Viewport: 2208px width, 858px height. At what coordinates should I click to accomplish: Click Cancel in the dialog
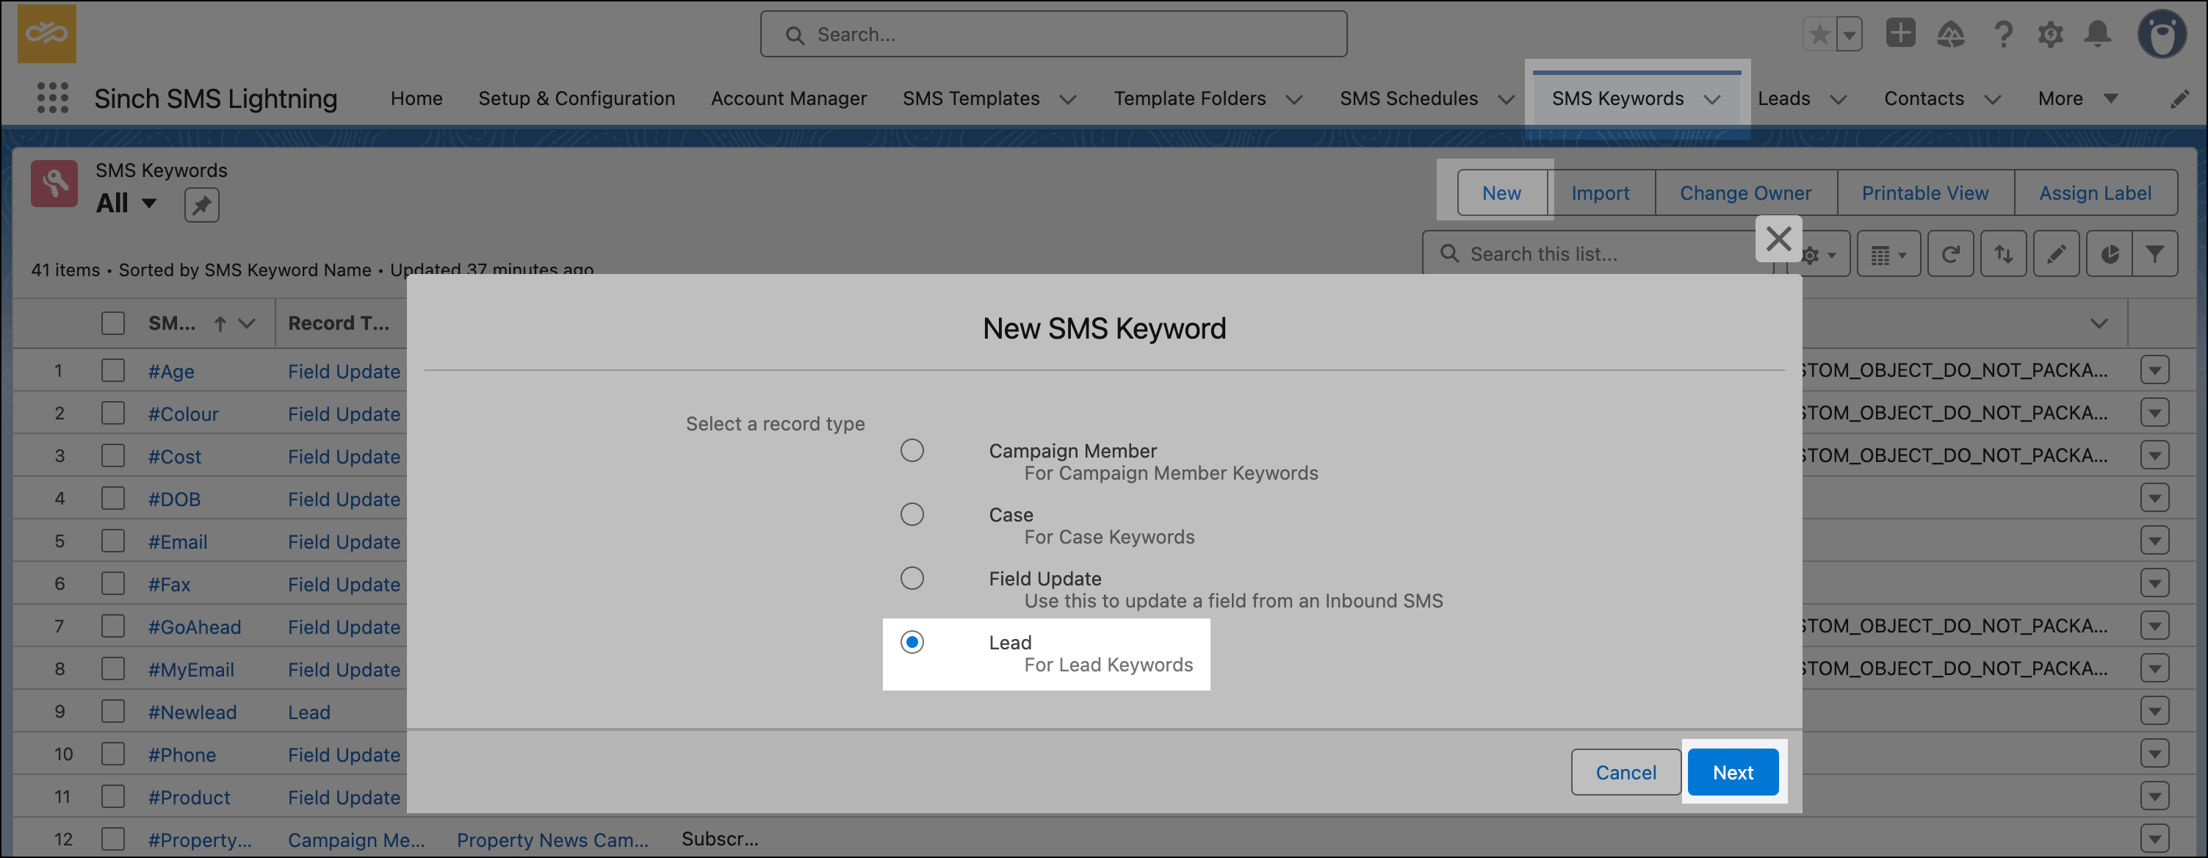[1625, 772]
